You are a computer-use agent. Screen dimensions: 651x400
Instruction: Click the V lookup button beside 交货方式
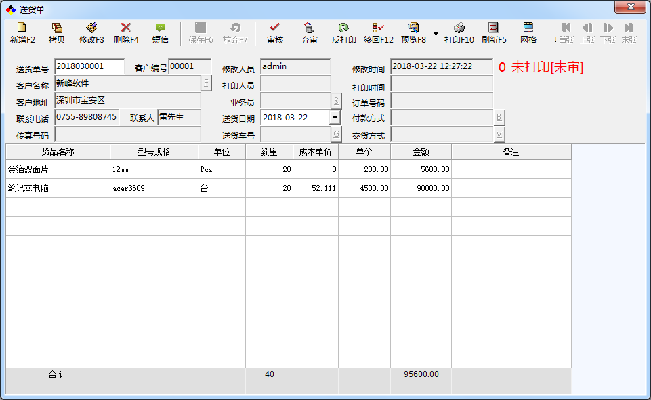click(499, 134)
